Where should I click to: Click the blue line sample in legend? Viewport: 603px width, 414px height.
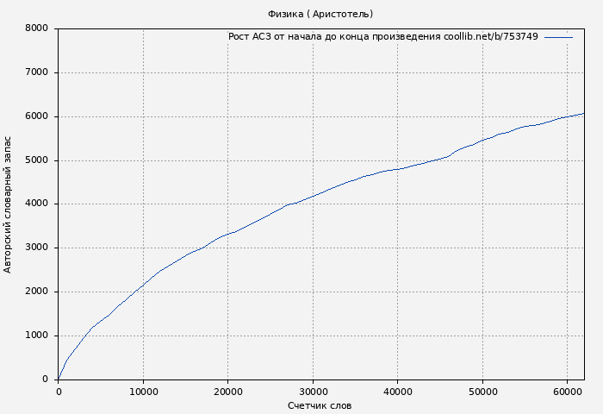tap(558, 37)
